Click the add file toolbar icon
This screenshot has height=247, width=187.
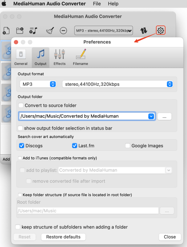tap(6, 30)
